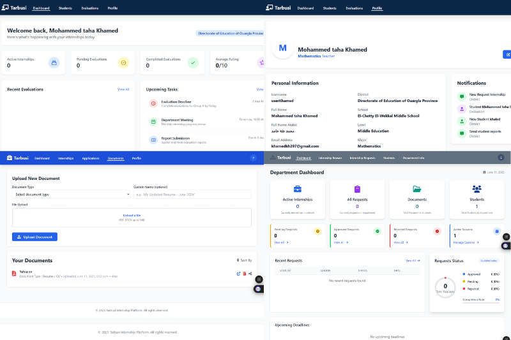The width and height of the screenshot is (511, 340).
Task: Click the share icon next to Yahia cv
Action: 250,274
